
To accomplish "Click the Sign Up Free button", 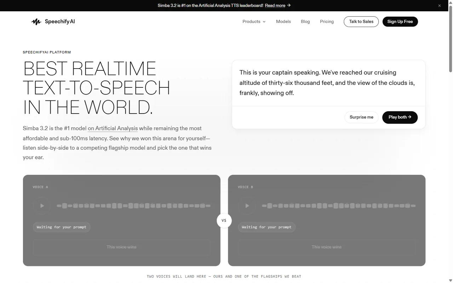I will coord(400,22).
